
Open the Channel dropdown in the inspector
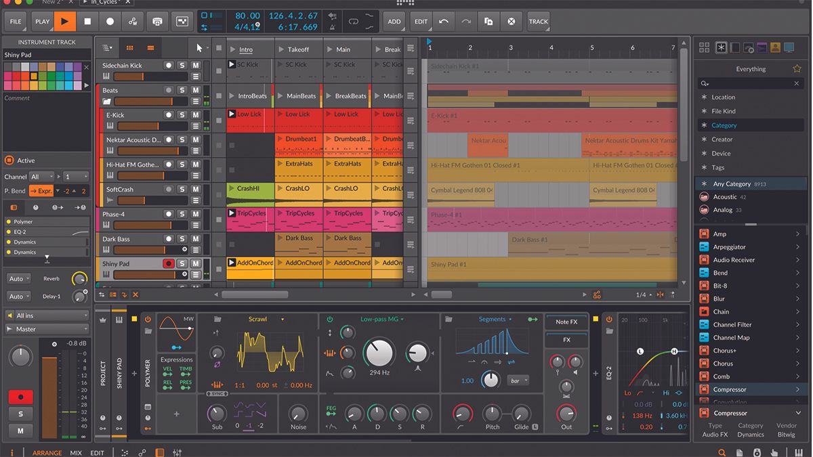point(41,177)
